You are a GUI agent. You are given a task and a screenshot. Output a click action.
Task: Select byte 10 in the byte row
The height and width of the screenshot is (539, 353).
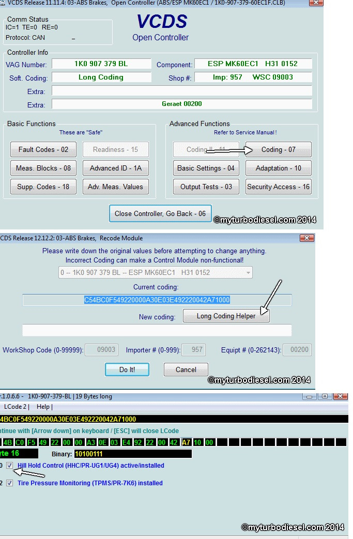click(197, 442)
